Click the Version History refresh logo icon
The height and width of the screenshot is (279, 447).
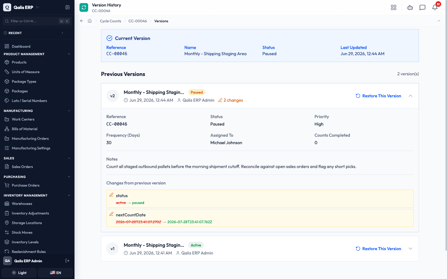[84, 7]
